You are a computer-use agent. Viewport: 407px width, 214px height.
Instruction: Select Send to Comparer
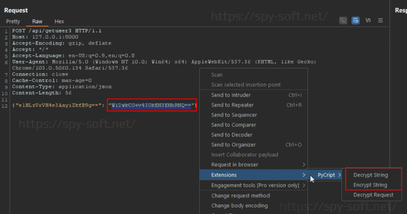pyautogui.click(x=233, y=125)
